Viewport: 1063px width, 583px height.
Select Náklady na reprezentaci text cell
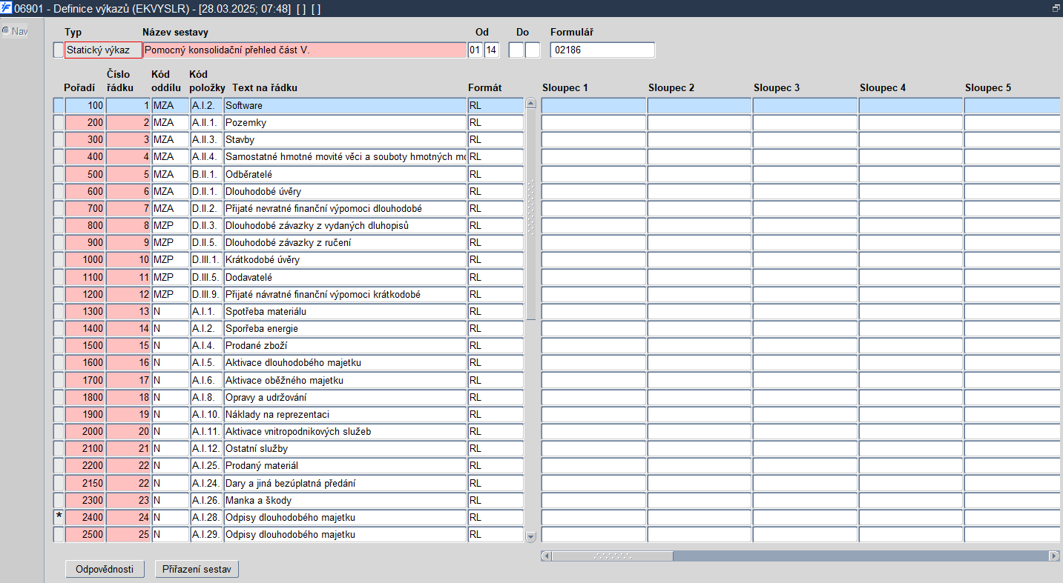tap(346, 414)
